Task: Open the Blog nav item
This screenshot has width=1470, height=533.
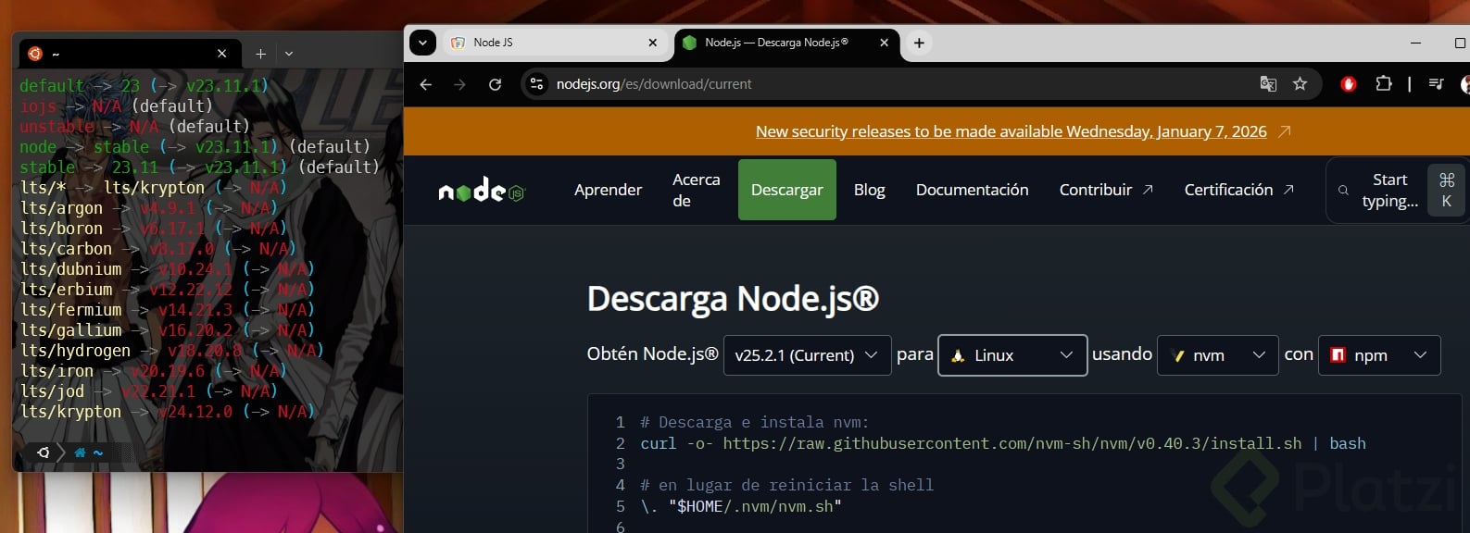Action: click(x=869, y=190)
